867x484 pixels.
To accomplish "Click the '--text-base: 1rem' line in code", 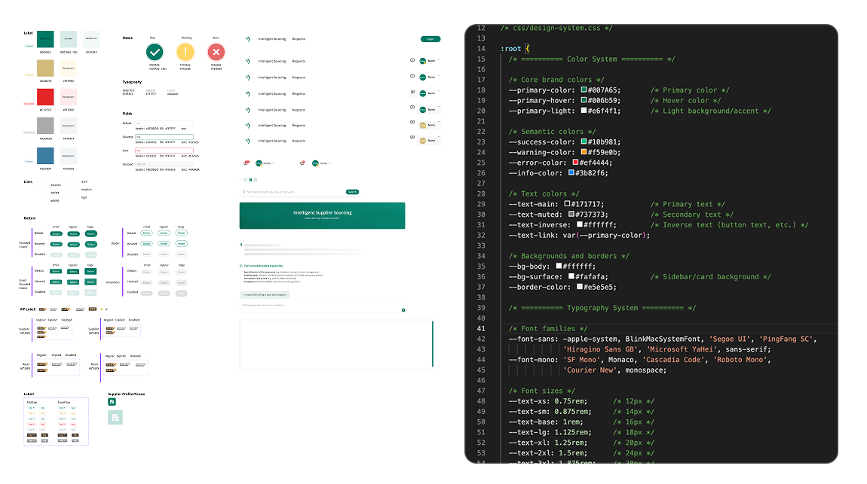I will click(546, 422).
